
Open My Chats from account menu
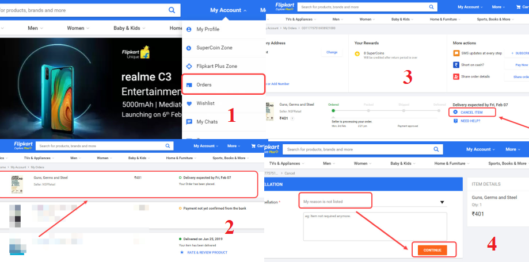207,122
